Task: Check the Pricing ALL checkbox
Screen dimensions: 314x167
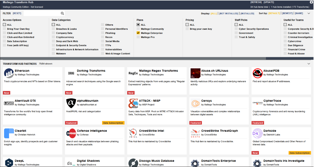Action: point(187,25)
